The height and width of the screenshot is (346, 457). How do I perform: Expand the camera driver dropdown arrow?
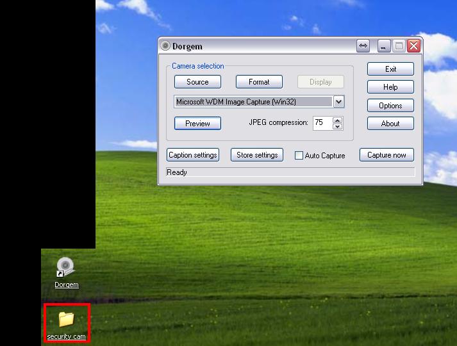point(338,102)
